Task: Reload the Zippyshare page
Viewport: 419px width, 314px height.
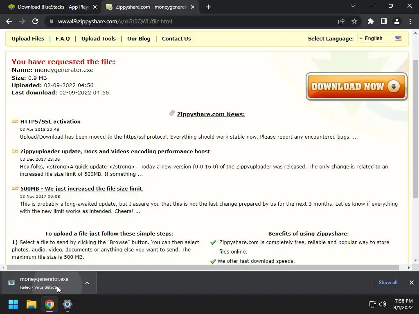Action: (35, 21)
